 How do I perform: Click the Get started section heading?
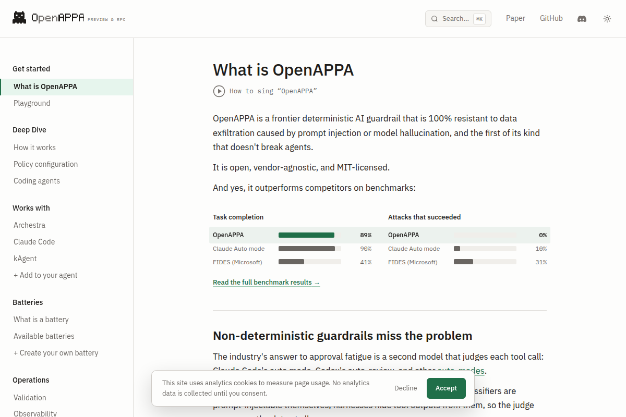[31, 69]
